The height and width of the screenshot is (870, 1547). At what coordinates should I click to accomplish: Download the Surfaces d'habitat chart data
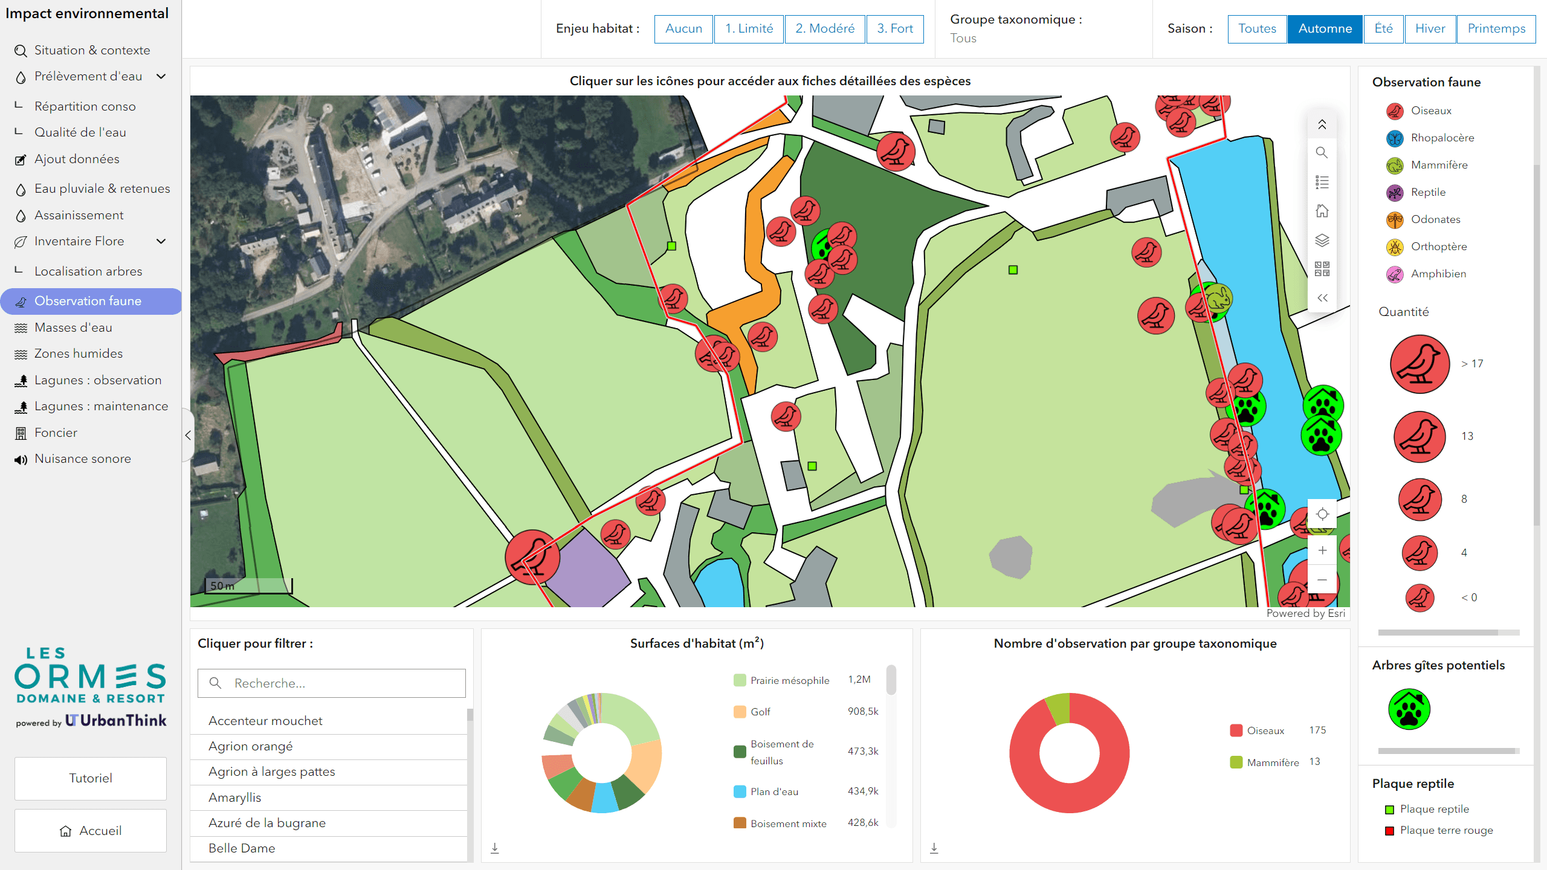pos(495,848)
